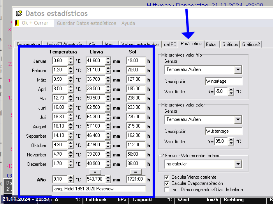Click Guardar Datos estadísticos menu item
This screenshot has height=204, width=273.
[x=86, y=23]
